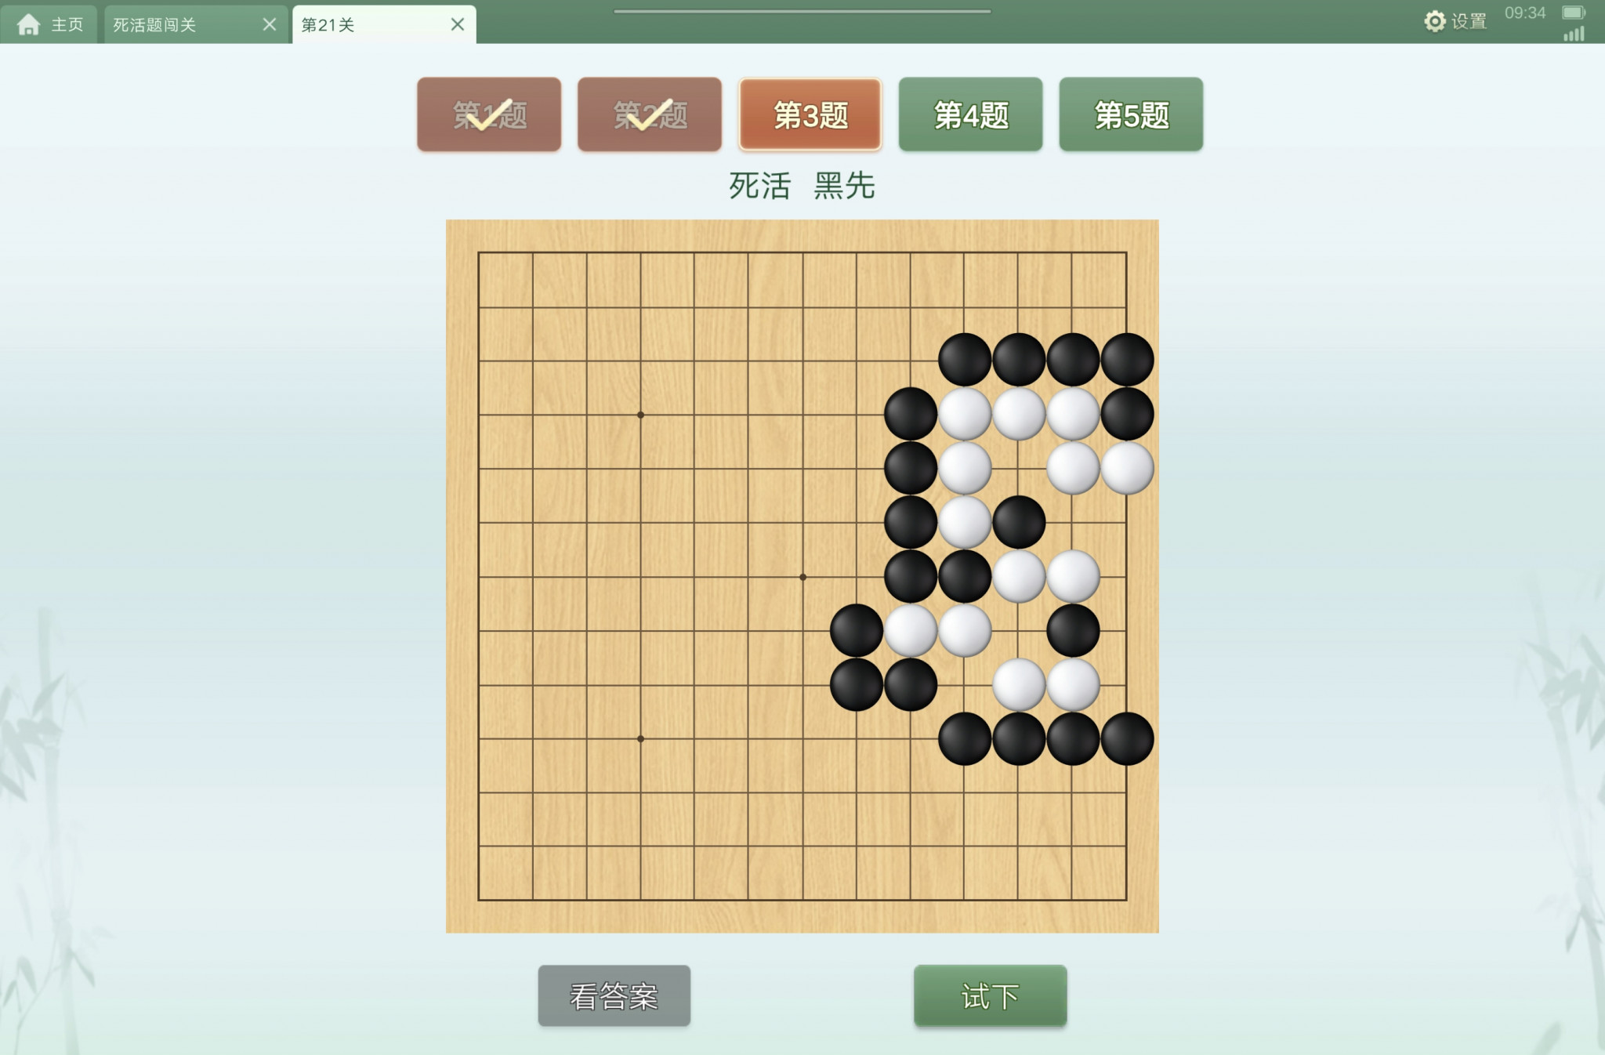The width and height of the screenshot is (1605, 1055).
Task: Select puzzle 第3题
Action: click(810, 114)
